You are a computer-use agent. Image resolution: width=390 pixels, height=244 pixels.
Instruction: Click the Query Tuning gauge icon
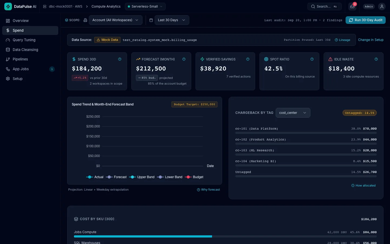8,40
